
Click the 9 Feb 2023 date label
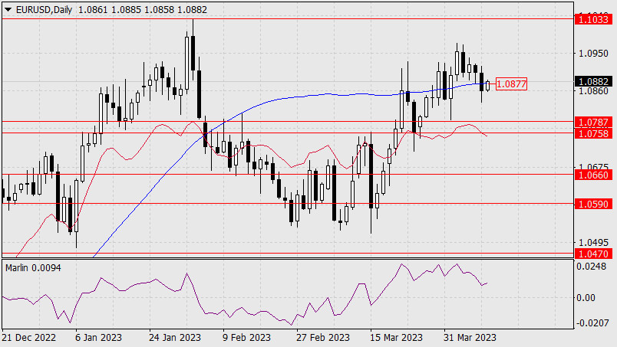pyautogui.click(x=246, y=338)
